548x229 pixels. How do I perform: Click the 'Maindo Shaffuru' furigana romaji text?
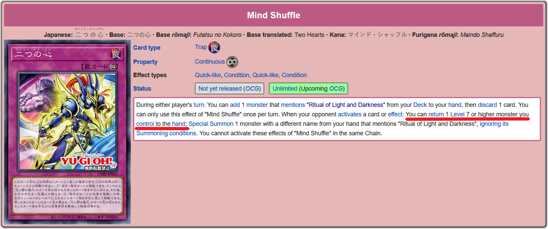point(482,35)
